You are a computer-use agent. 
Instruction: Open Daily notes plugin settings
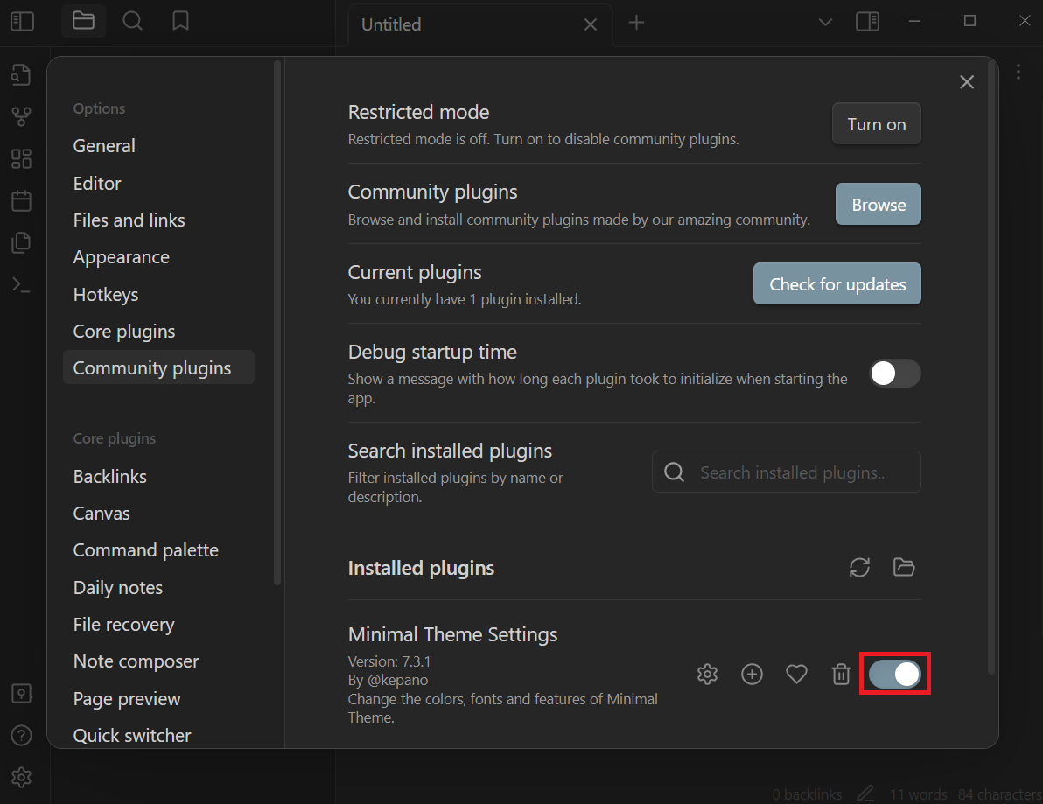158,587
